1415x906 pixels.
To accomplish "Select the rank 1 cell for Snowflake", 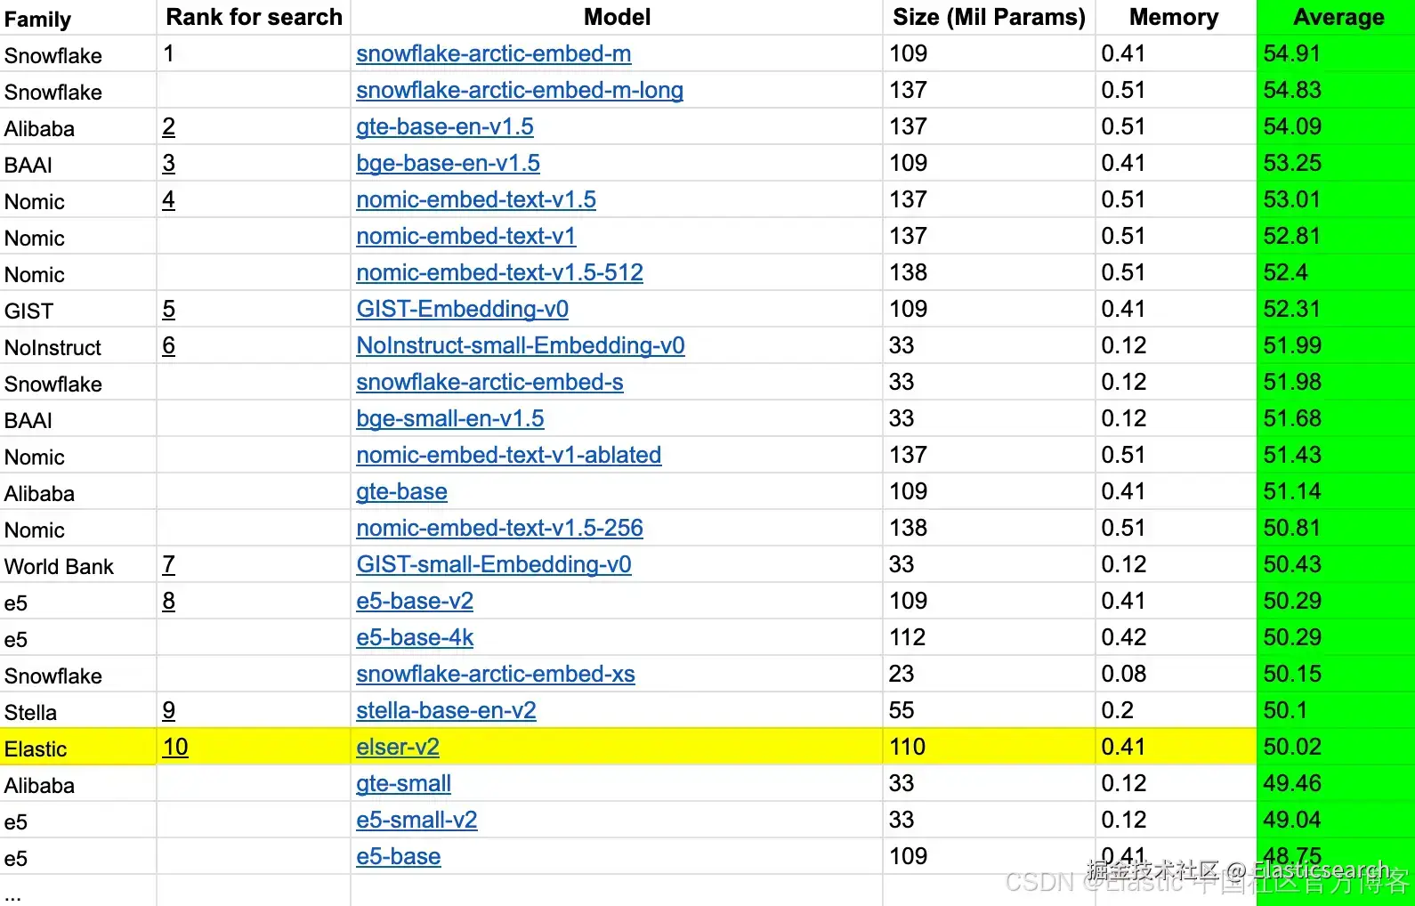I will pos(254,54).
